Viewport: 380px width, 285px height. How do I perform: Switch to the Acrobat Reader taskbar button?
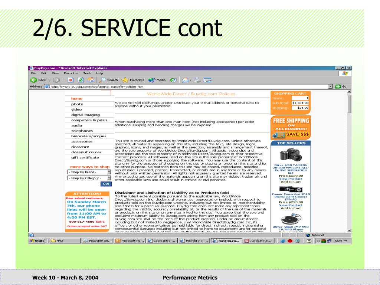click(x=259, y=240)
